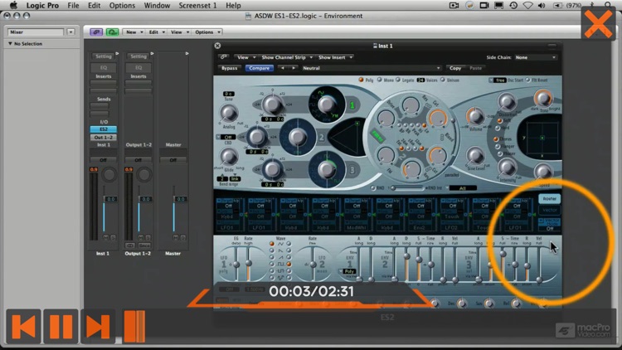Open the Options menu in menu bar
This screenshot has width=622, height=350.
(122, 6)
